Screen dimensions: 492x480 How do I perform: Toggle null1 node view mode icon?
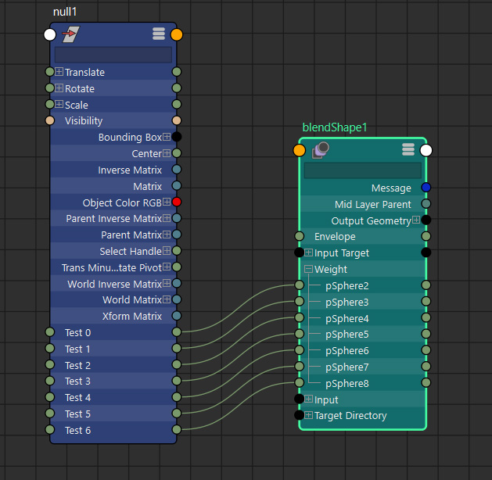[159, 34]
